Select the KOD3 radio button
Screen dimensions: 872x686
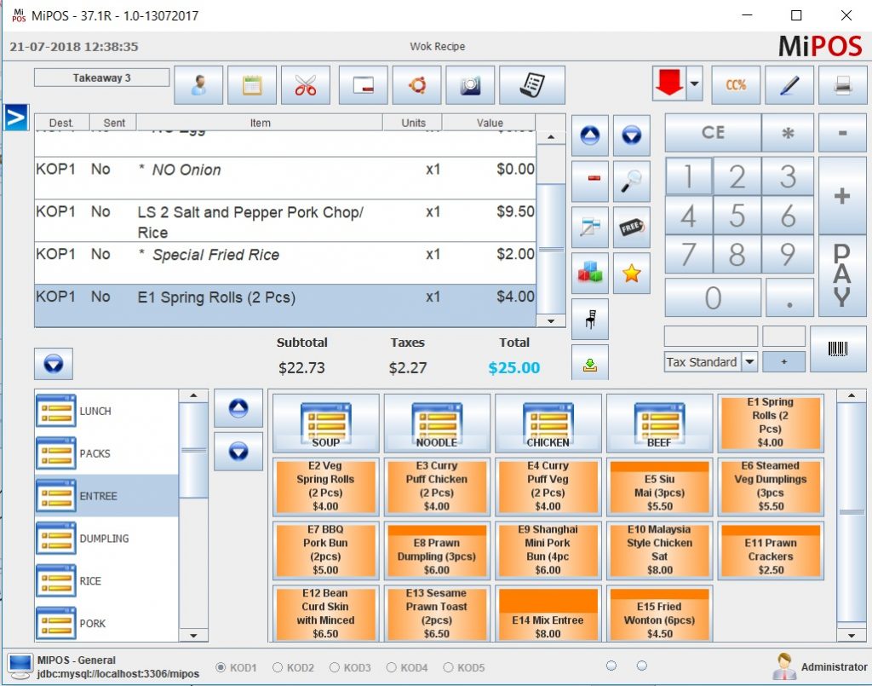[x=334, y=667]
